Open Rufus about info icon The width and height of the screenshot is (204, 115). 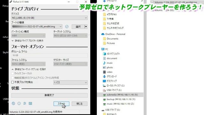pyautogui.click(x=19, y=103)
